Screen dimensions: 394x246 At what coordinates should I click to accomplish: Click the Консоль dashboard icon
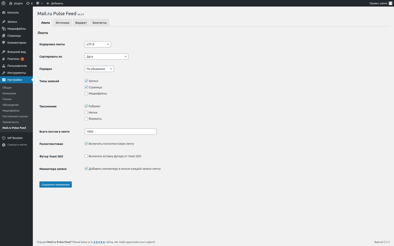[x=4, y=12]
